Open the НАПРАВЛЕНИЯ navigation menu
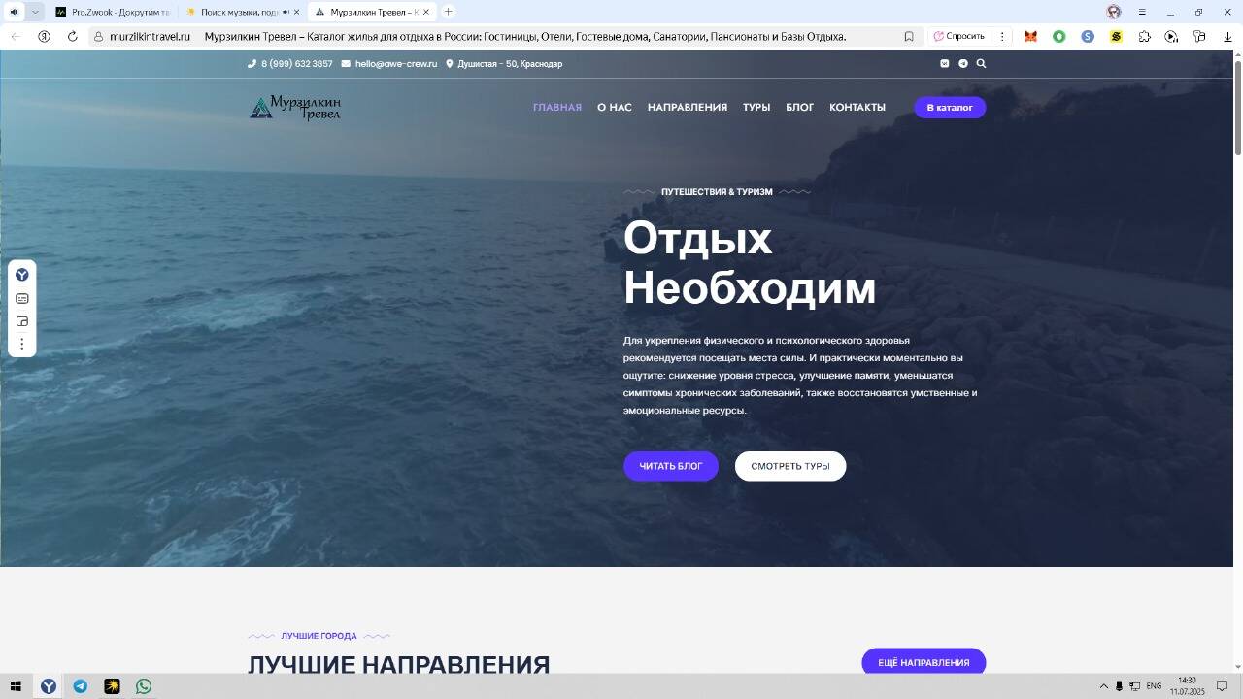 click(688, 107)
